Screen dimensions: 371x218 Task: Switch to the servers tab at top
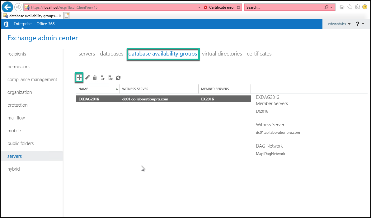pos(87,54)
